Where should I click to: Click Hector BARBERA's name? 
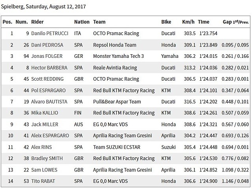tap(49, 68)
